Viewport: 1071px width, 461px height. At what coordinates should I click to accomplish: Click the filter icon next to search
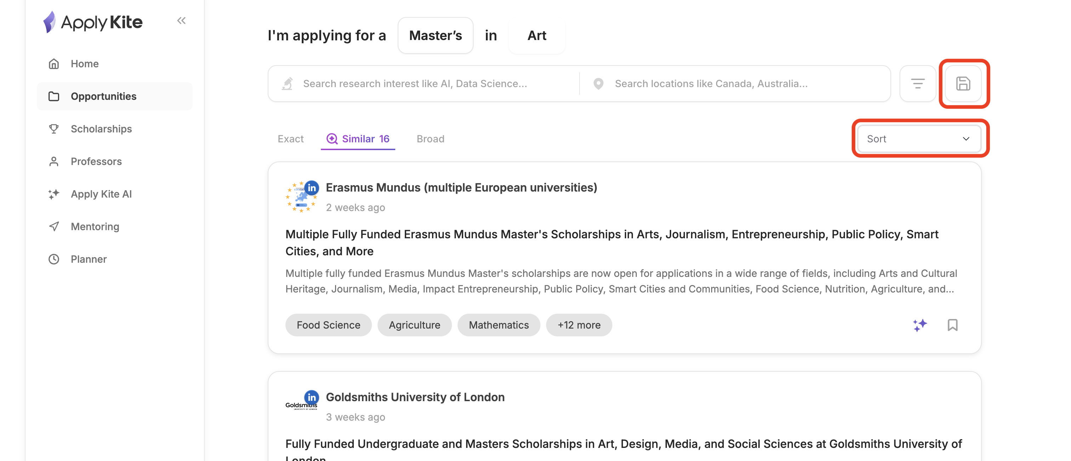coord(917,84)
